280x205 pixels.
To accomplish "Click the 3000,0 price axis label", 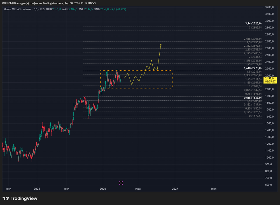I will (269, 21).
